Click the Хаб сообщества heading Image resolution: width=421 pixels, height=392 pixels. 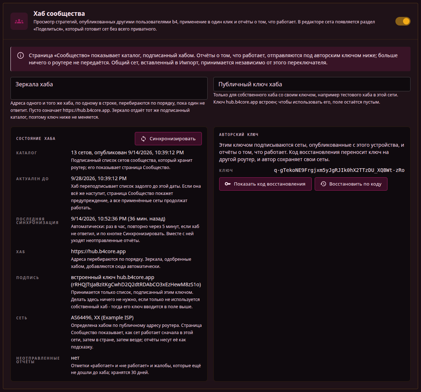59,13
